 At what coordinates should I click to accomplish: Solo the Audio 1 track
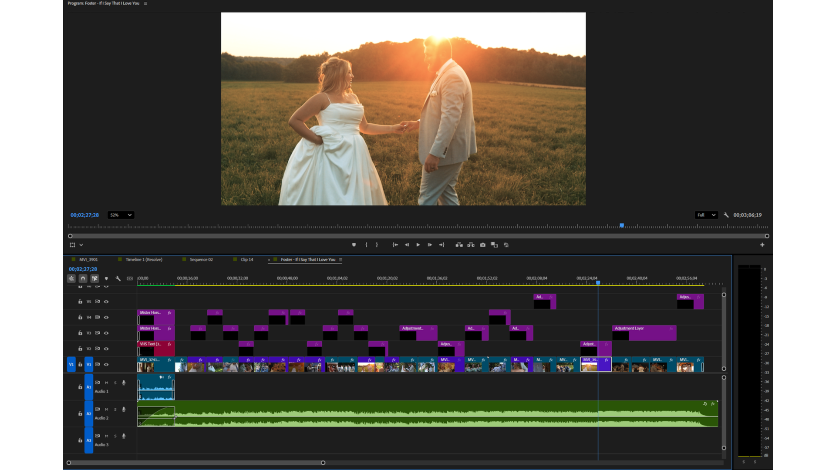tap(115, 383)
